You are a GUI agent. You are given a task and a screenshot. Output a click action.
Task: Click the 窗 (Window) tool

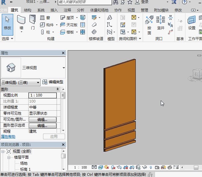[x=45, y=18]
